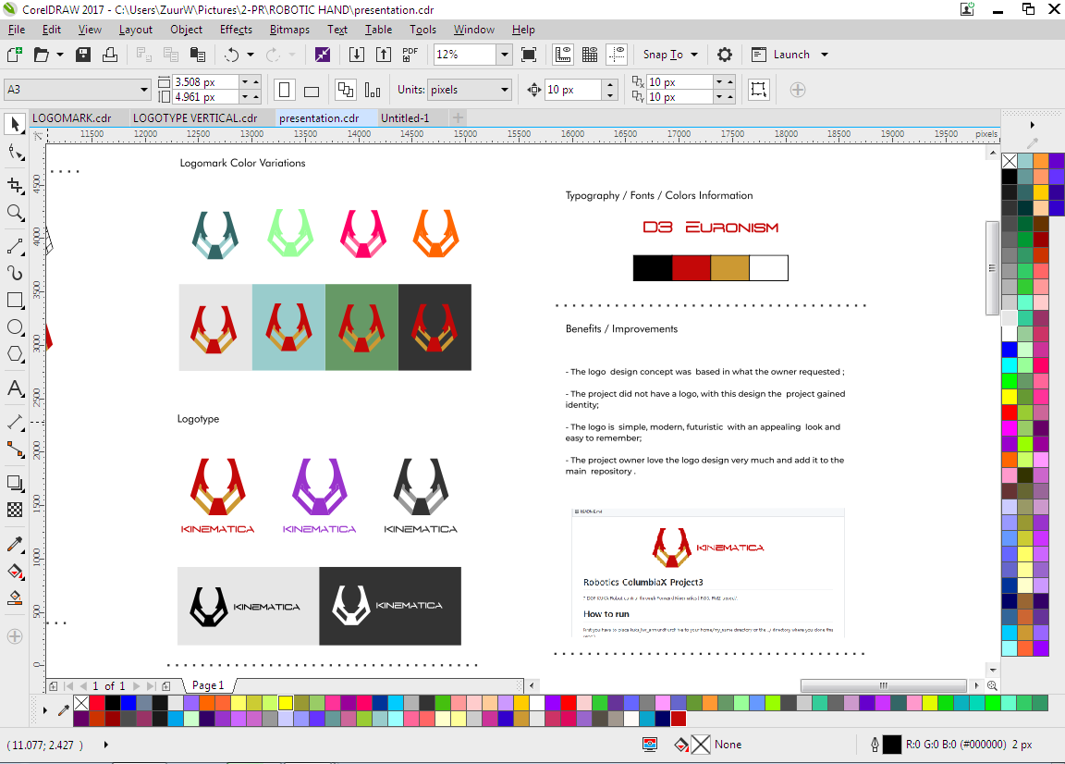Click the Save icon
Image resolution: width=1065 pixels, height=764 pixels.
tap(83, 55)
